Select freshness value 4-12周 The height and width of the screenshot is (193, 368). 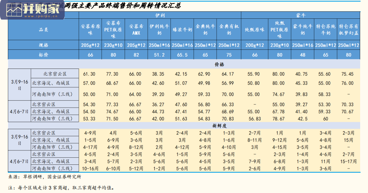182,148
